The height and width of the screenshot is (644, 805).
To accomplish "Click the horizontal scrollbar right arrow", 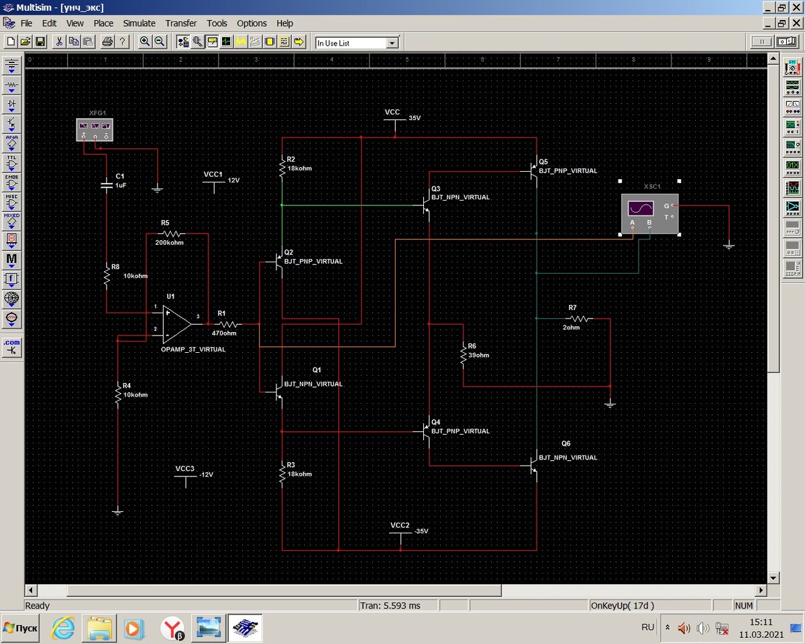I will point(761,590).
